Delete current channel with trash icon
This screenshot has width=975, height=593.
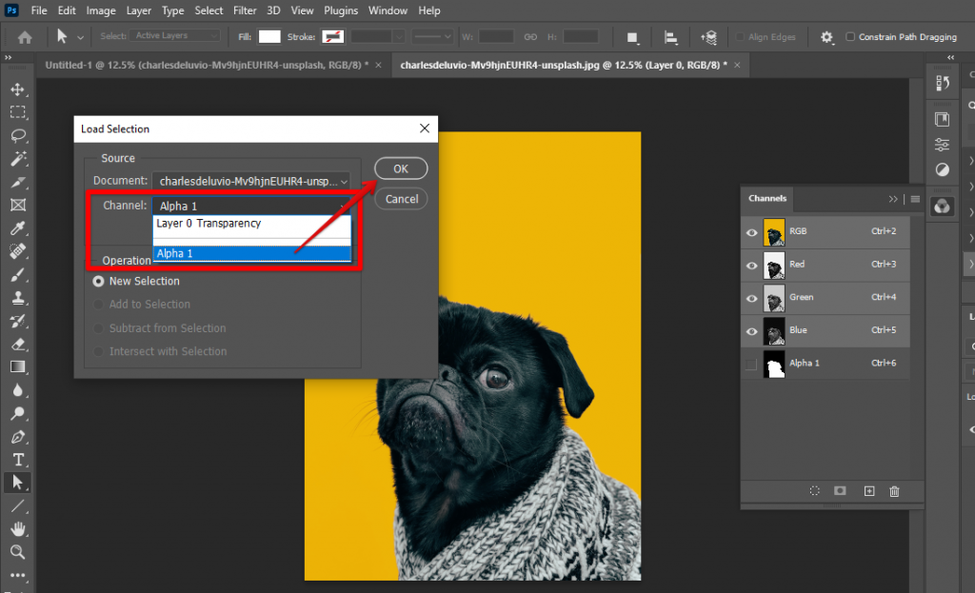pyautogui.click(x=894, y=491)
